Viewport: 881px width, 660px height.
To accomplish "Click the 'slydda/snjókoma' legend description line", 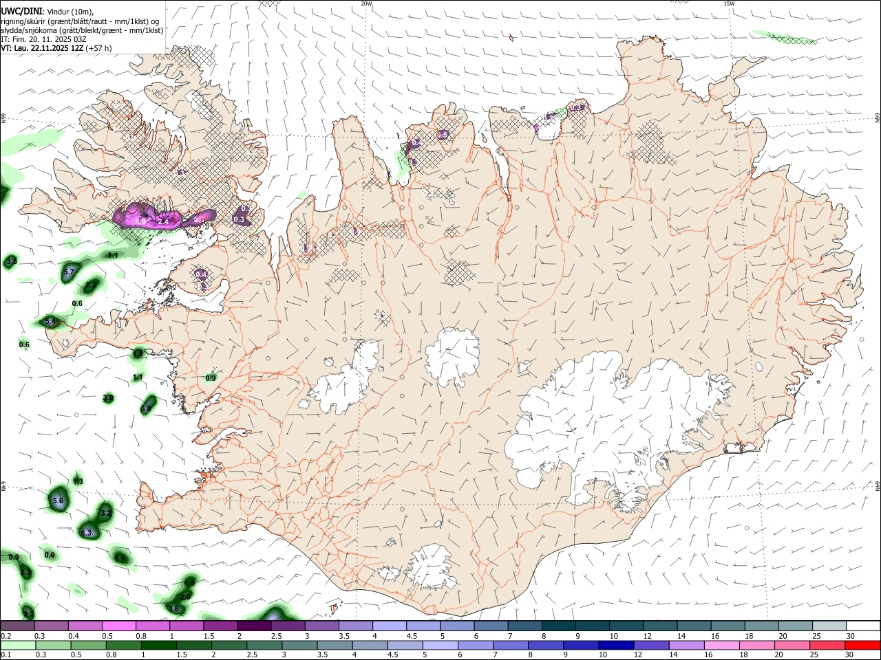I will (x=83, y=30).
